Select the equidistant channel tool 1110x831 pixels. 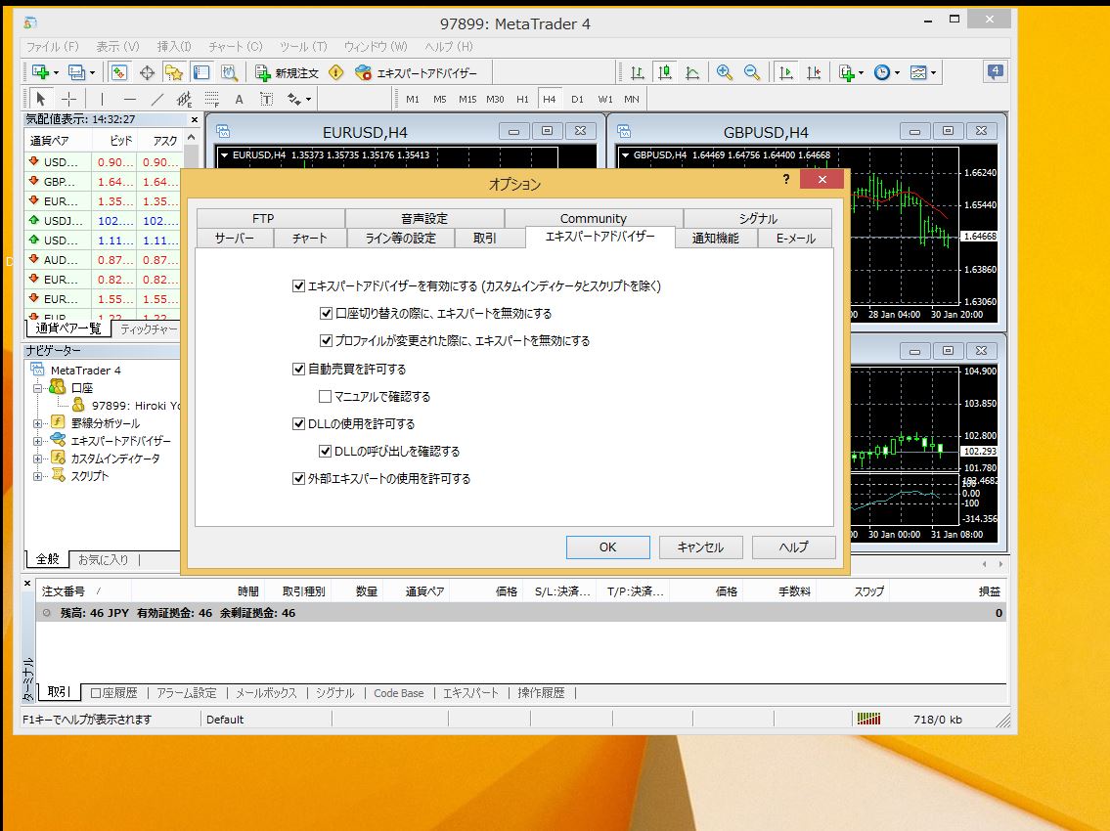(184, 99)
